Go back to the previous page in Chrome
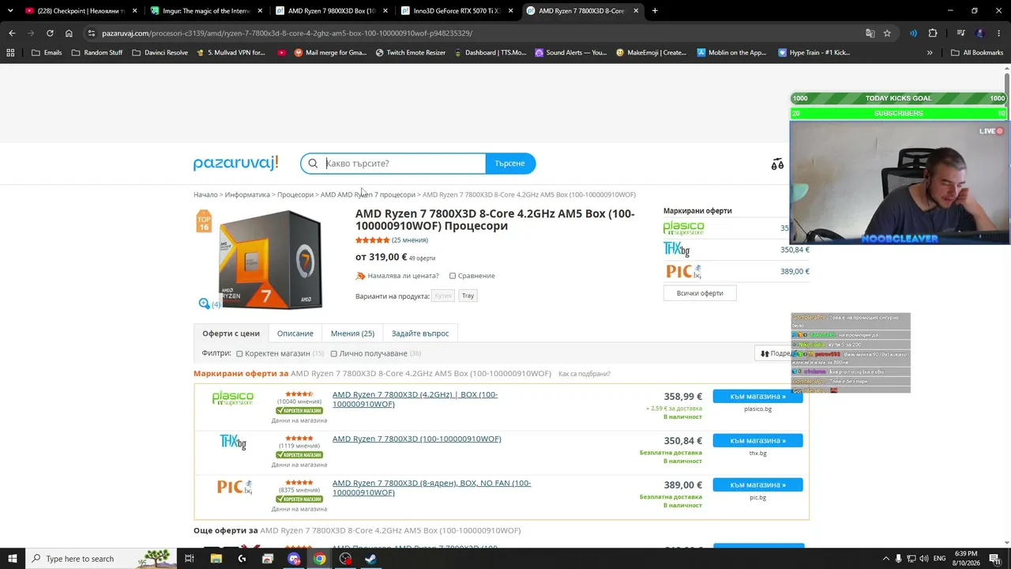 pyautogui.click(x=12, y=33)
